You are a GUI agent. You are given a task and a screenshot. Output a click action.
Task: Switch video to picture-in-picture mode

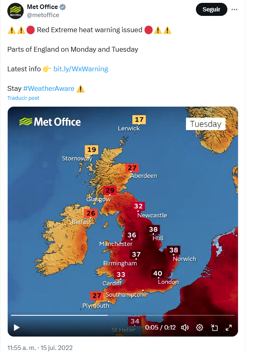pos(214,328)
